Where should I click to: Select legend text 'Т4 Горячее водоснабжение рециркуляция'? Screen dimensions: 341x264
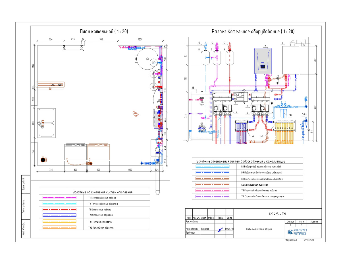click(263, 196)
